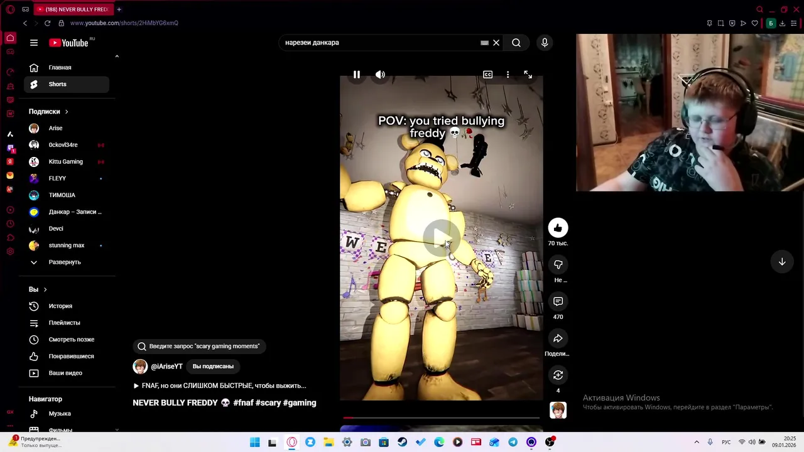The width and height of the screenshot is (804, 452).
Task: Open @iAriseYT channel avatar
Action: click(140, 367)
